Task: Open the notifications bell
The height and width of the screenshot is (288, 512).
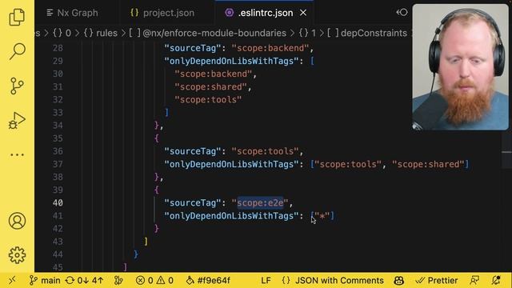Action: pos(496,281)
